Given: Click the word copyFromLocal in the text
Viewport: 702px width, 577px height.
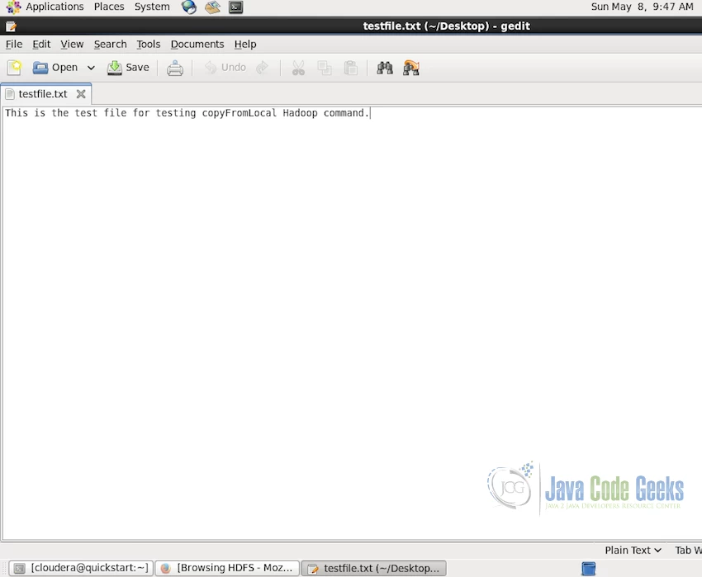Looking at the screenshot, I should (240, 113).
